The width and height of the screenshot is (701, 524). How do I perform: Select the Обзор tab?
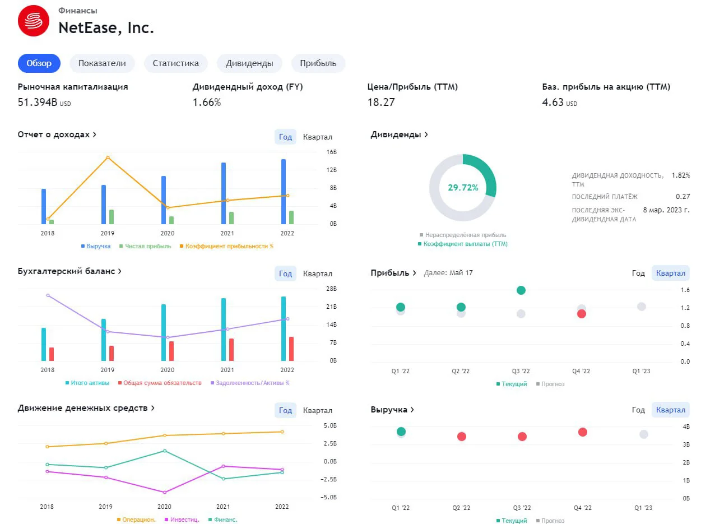tap(39, 63)
